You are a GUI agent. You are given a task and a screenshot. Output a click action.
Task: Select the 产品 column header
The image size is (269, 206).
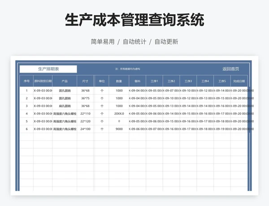[x=65, y=81]
